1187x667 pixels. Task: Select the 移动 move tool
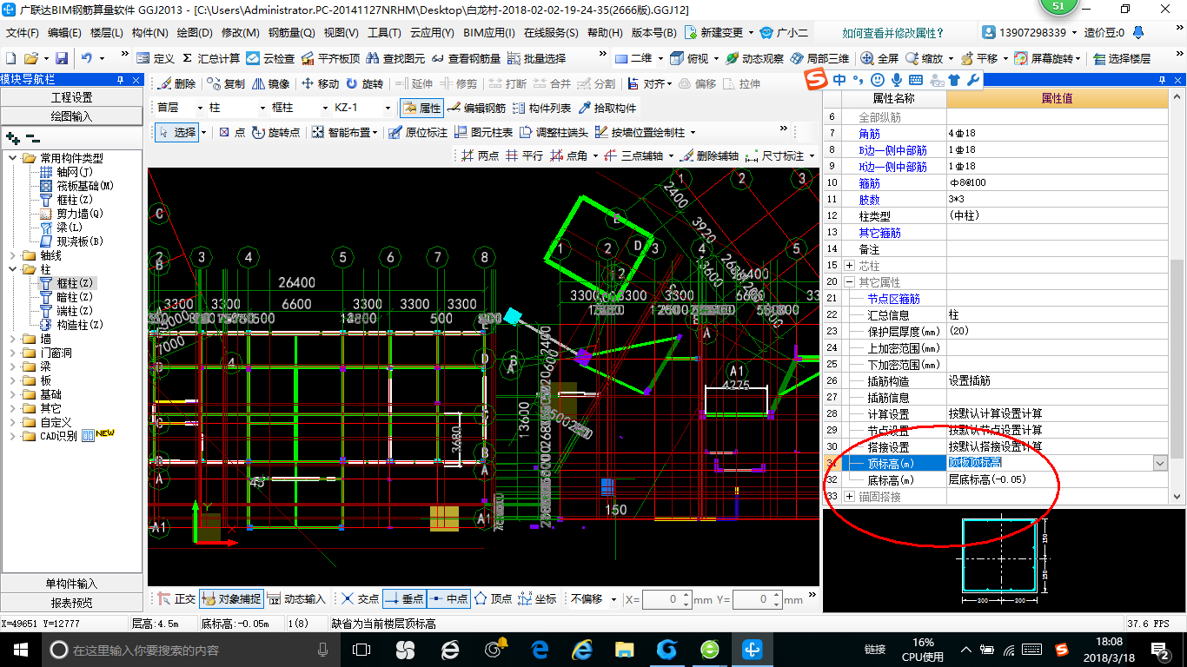[x=320, y=84]
